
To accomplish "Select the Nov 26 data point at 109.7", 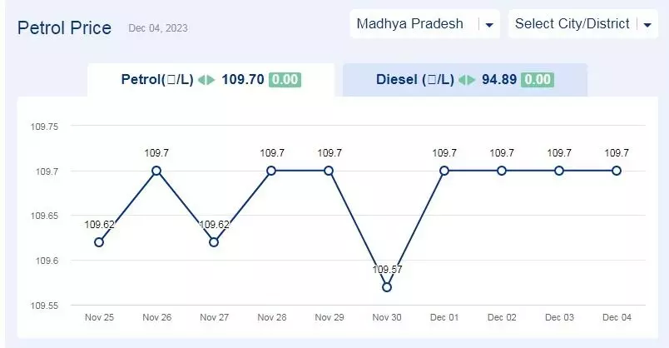I will (x=156, y=171).
